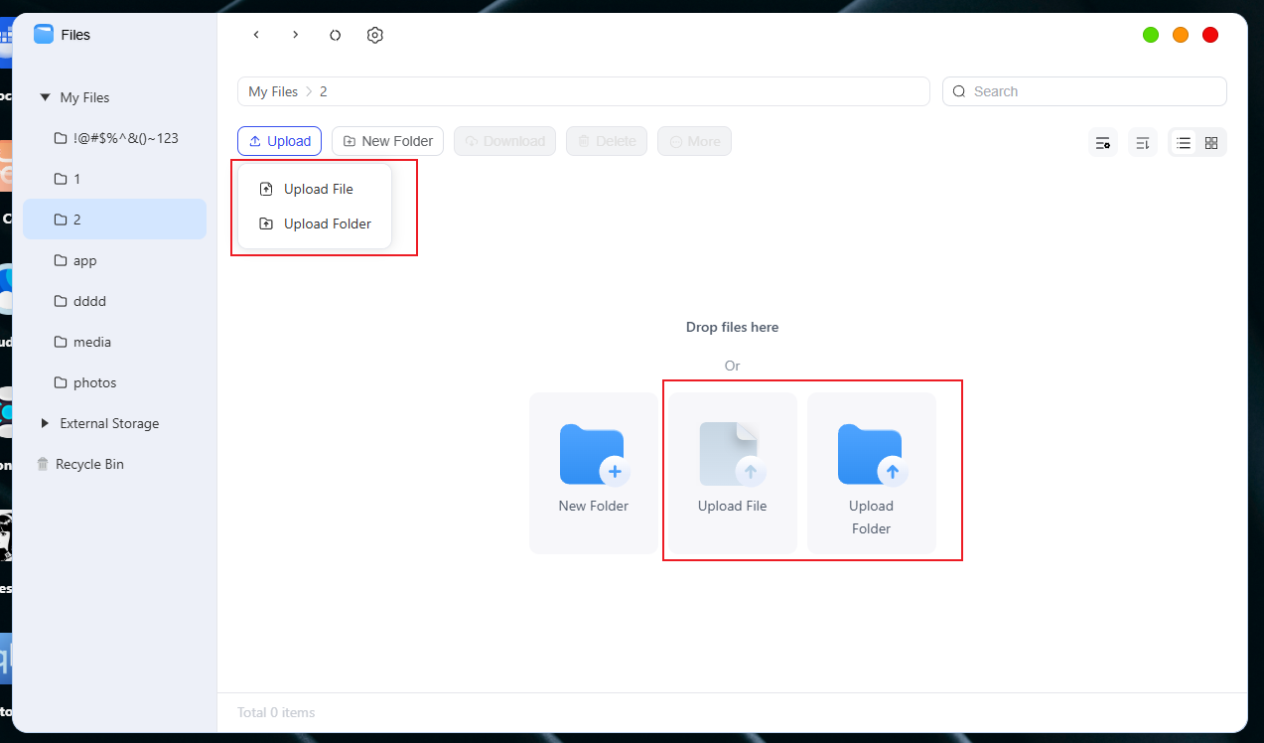Click the Delete toolbar button
This screenshot has width=1264, height=743.
click(607, 141)
